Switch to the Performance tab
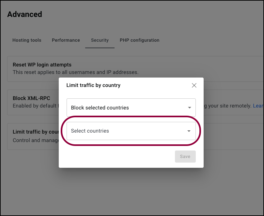The height and width of the screenshot is (216, 264). 66,40
